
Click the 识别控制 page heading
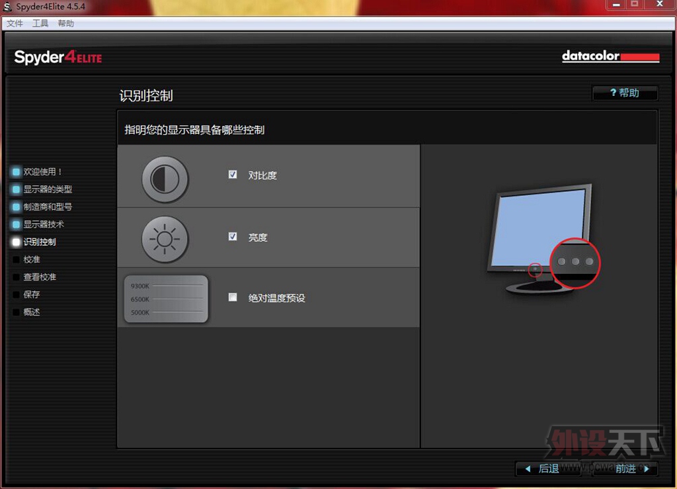(146, 95)
